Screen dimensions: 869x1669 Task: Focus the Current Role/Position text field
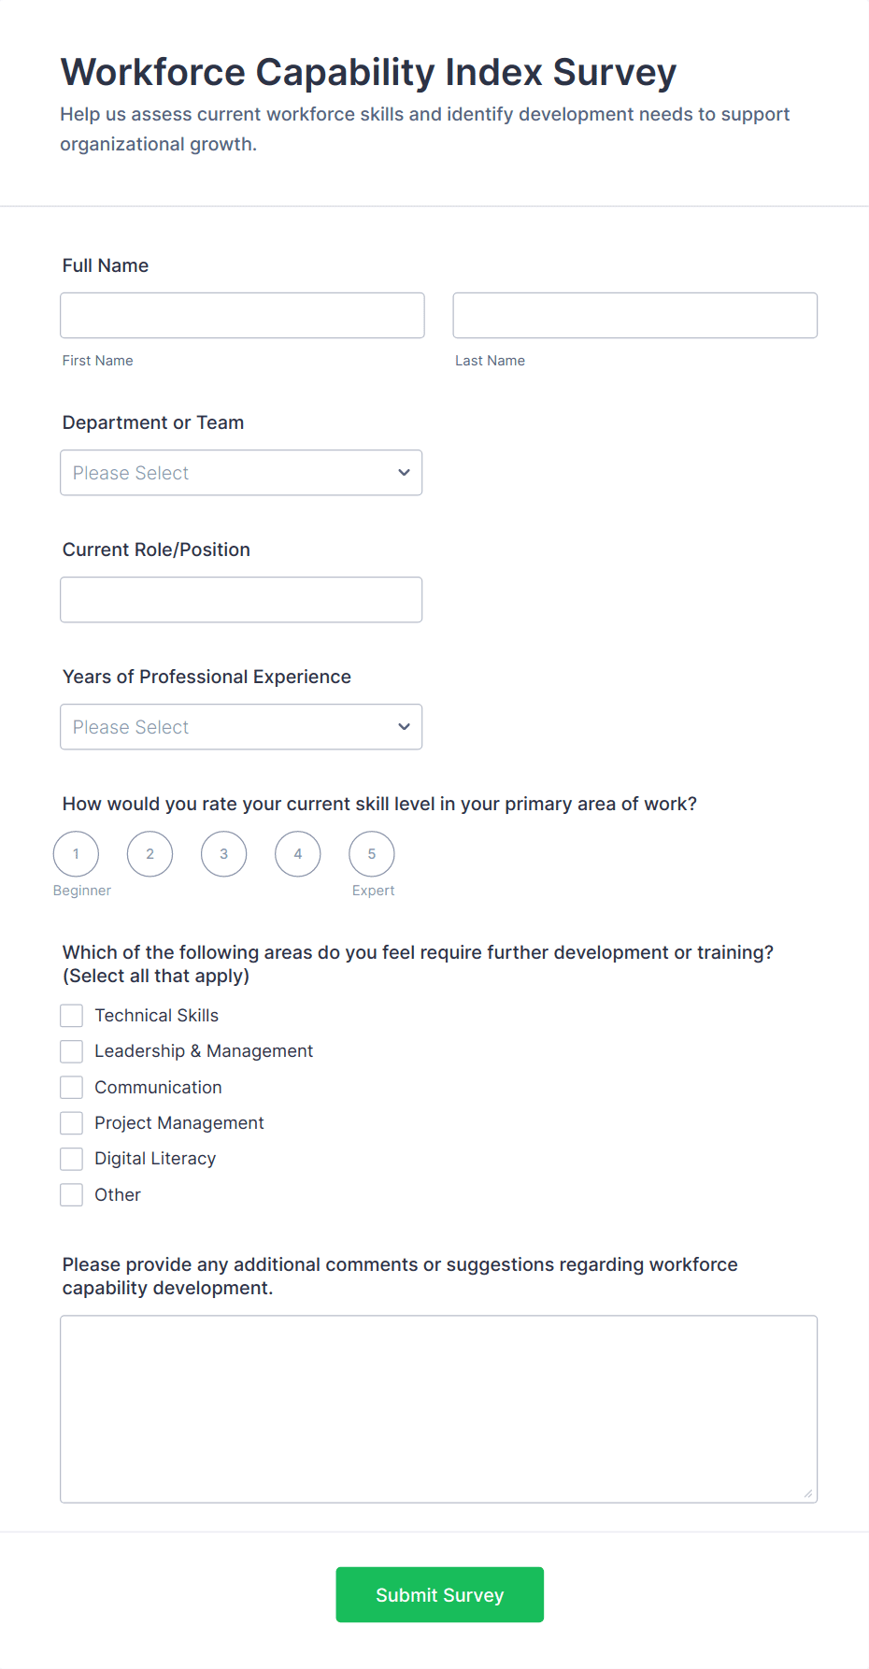tap(241, 599)
